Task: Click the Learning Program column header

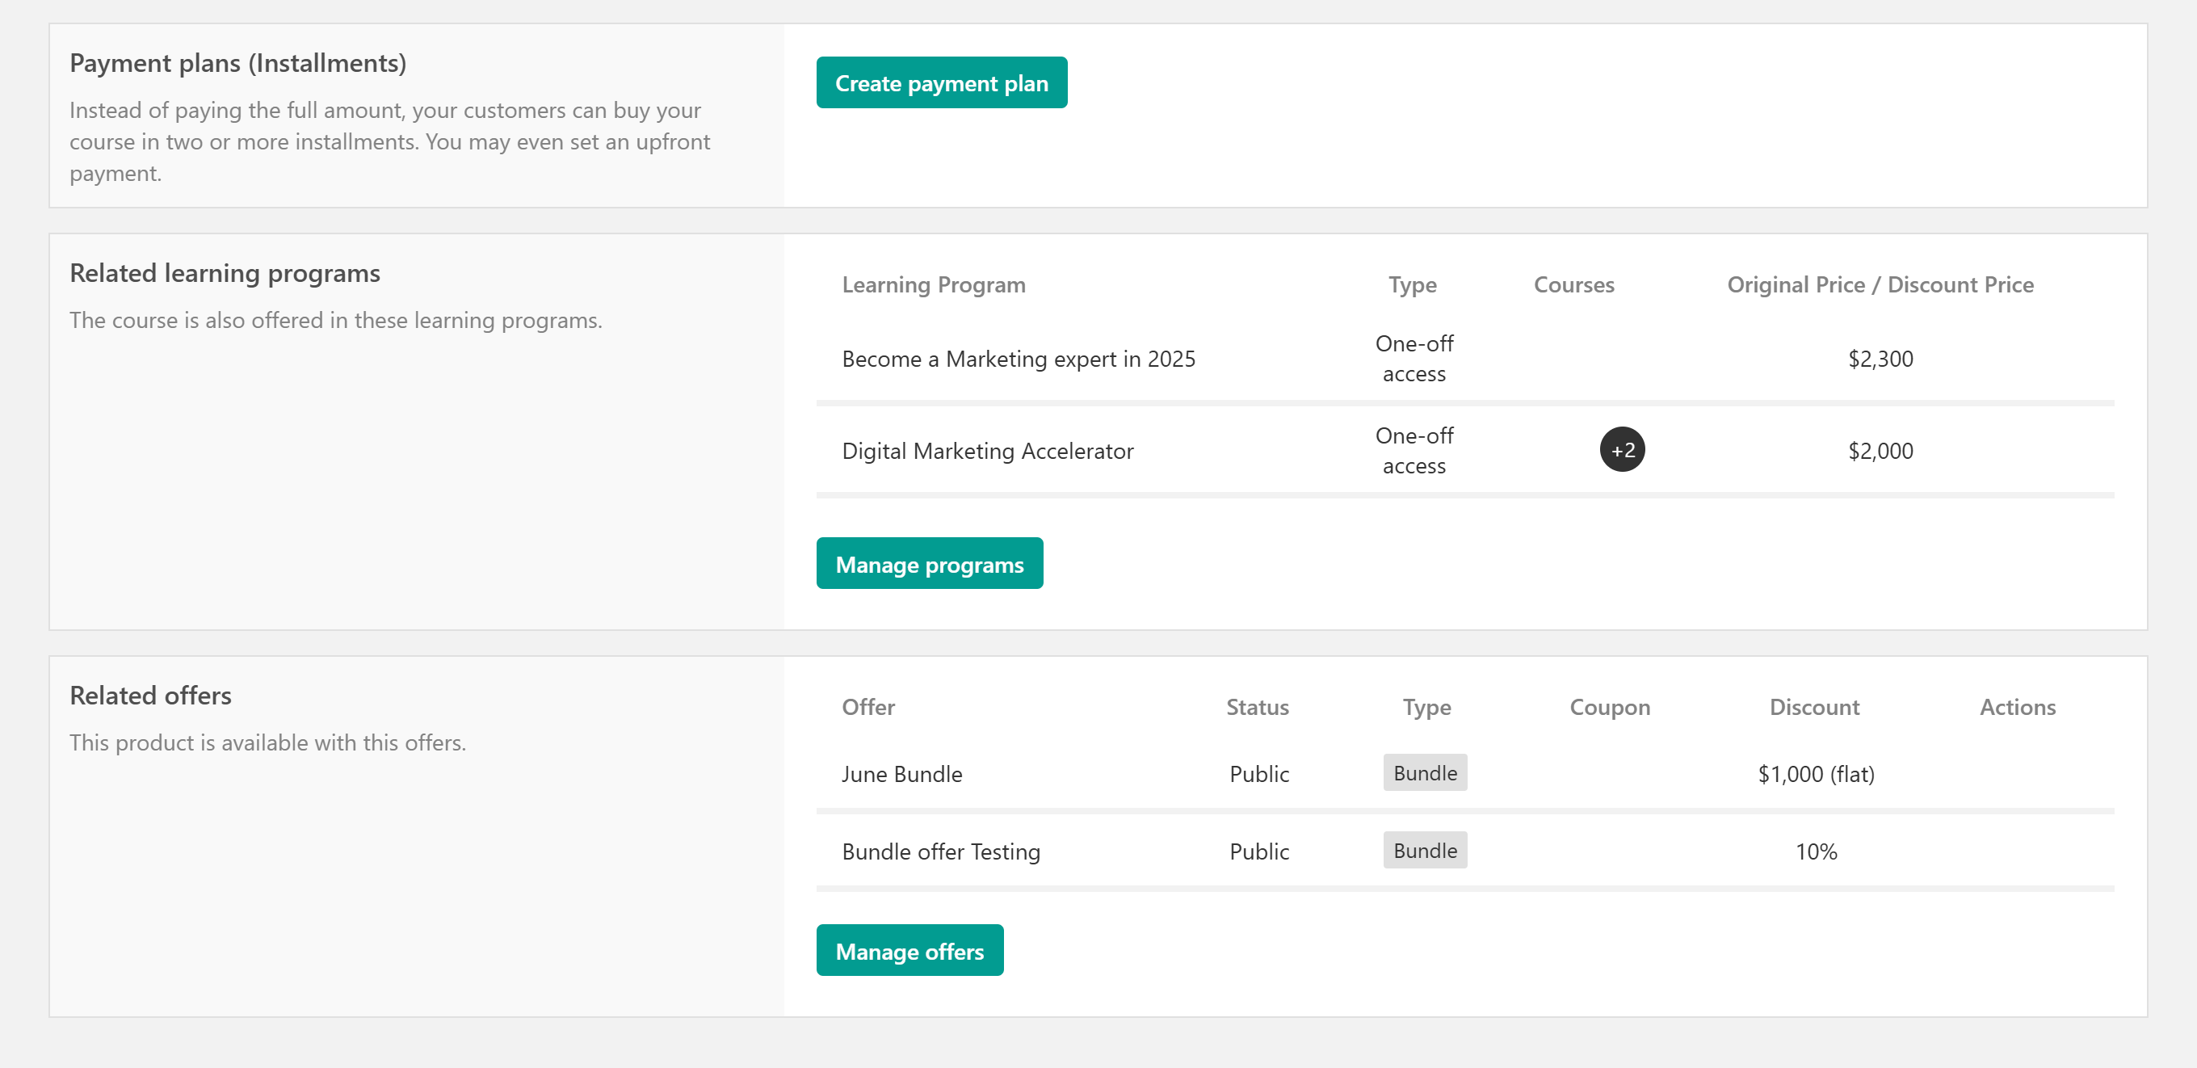Action: 933,285
